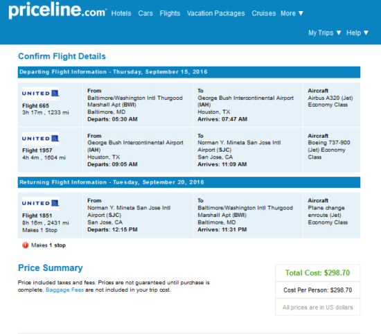Expand the More dropdown menu
This screenshot has width=381, height=334.
pyautogui.click(x=292, y=13)
